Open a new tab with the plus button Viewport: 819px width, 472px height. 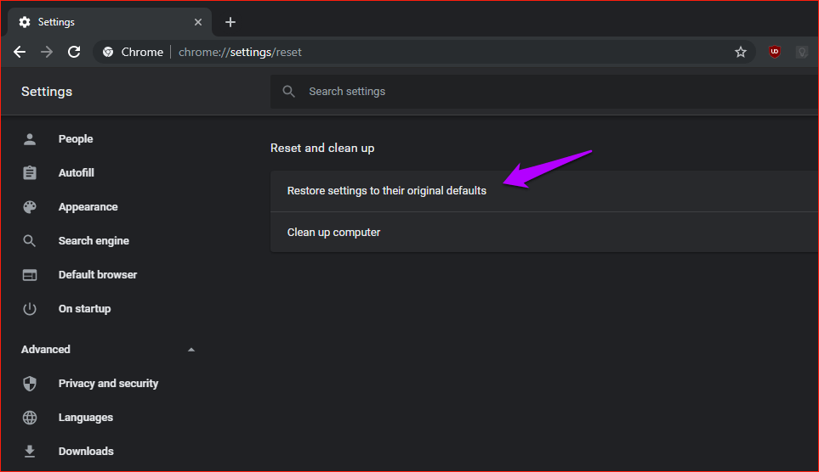pos(230,22)
